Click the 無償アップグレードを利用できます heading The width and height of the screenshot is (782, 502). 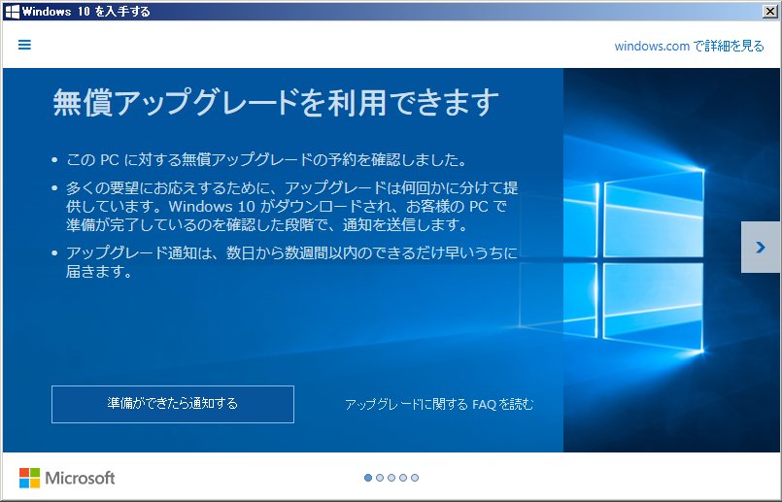pyautogui.click(x=276, y=103)
